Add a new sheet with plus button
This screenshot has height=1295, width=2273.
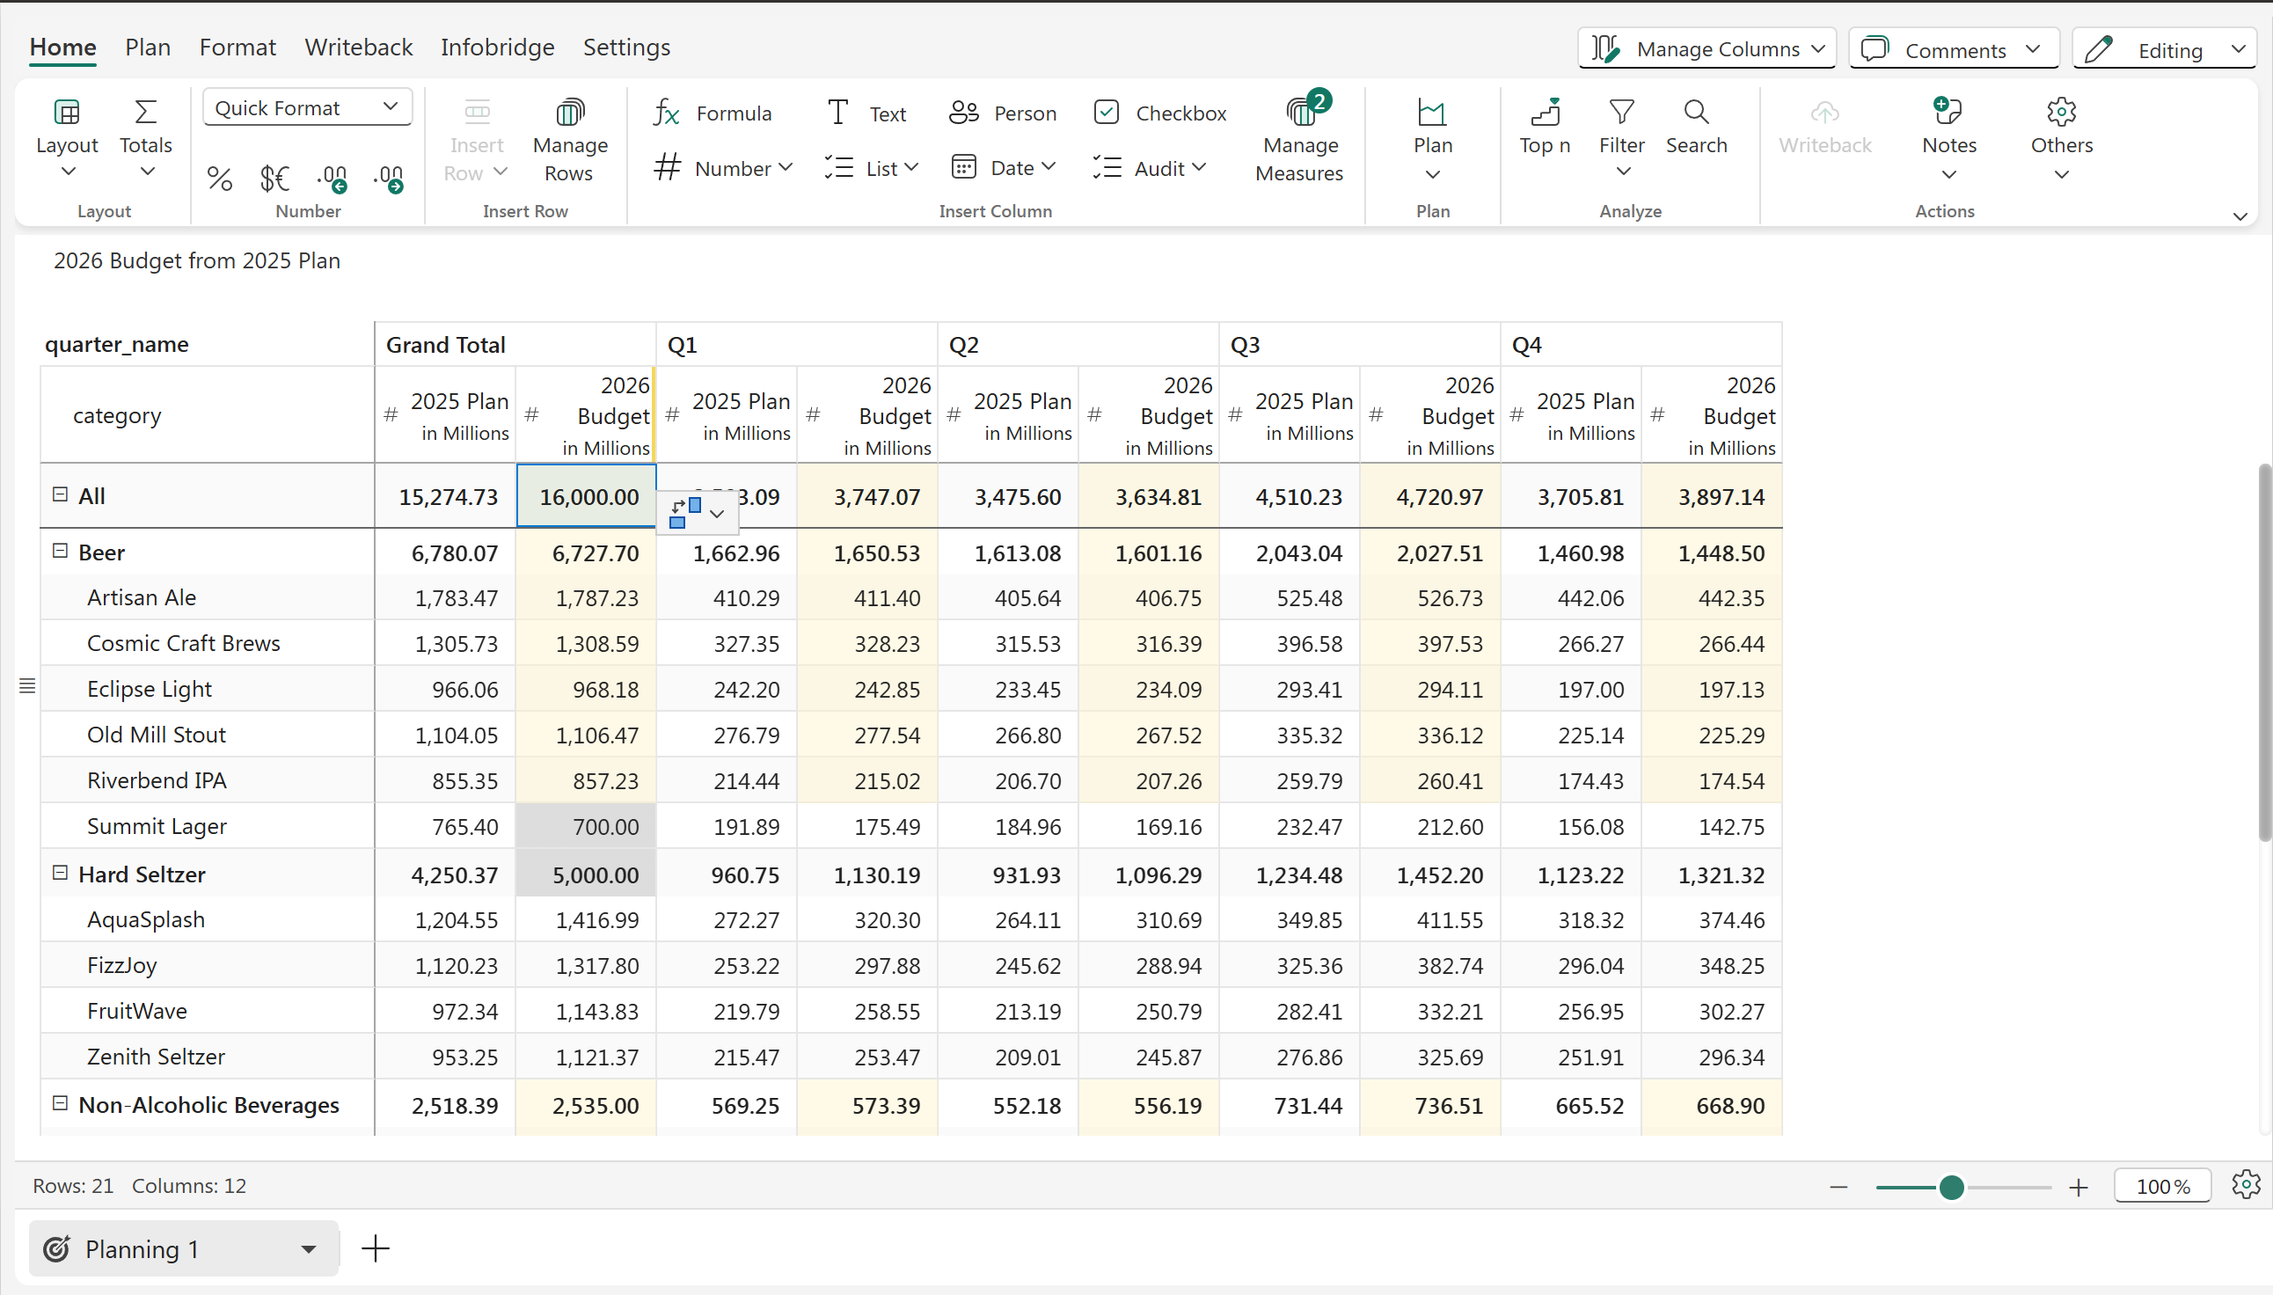click(376, 1248)
